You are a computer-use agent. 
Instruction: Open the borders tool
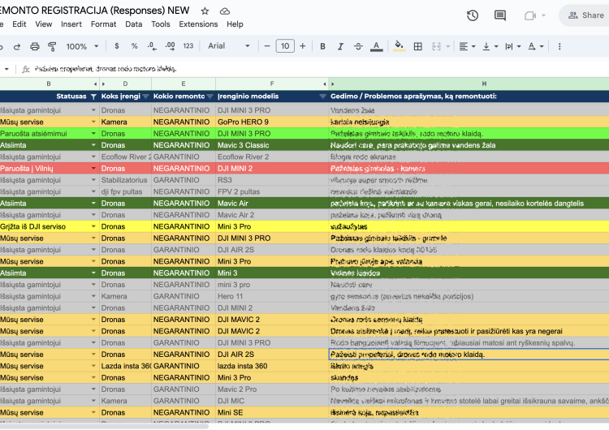click(x=419, y=46)
